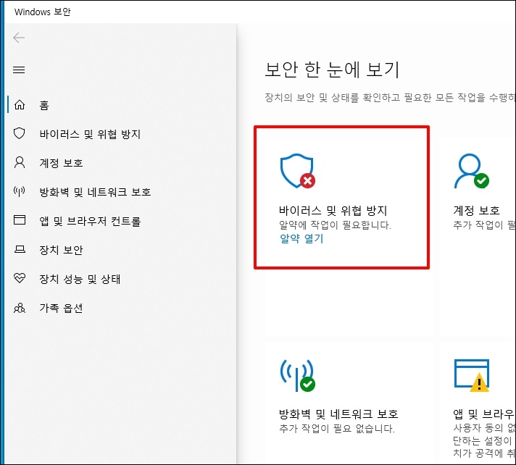Click the home icon in sidebar
Screen dimensions: 516x465
coord(20,104)
